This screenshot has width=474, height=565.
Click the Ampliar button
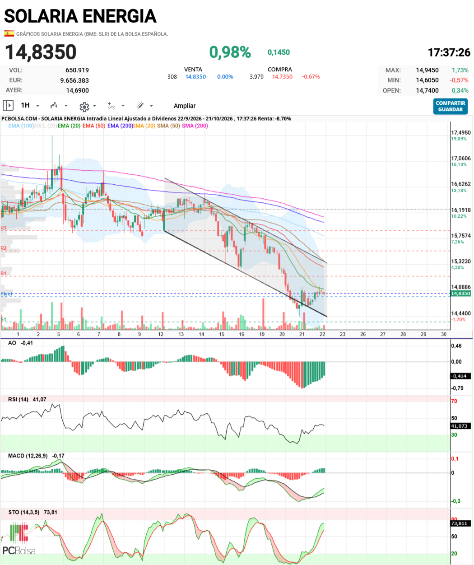coord(185,106)
